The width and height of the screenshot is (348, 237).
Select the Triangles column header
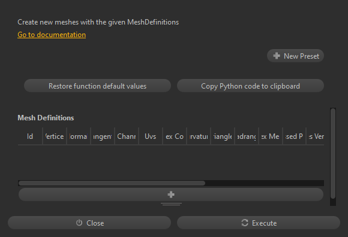click(x=223, y=136)
